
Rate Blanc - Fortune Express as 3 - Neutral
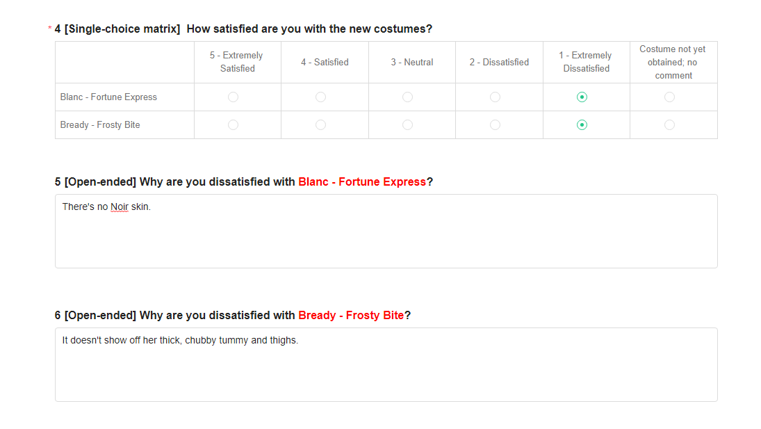(407, 97)
